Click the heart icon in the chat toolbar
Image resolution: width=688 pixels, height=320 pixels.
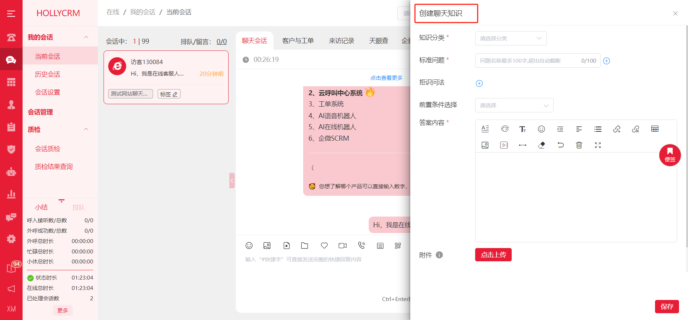pos(324,245)
